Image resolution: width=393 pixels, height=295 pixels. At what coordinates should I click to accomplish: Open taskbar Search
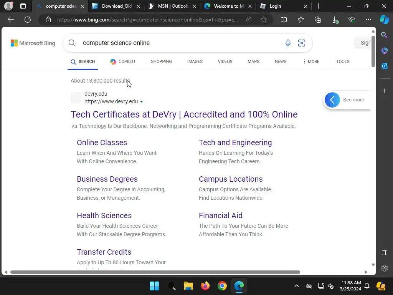[172, 286]
